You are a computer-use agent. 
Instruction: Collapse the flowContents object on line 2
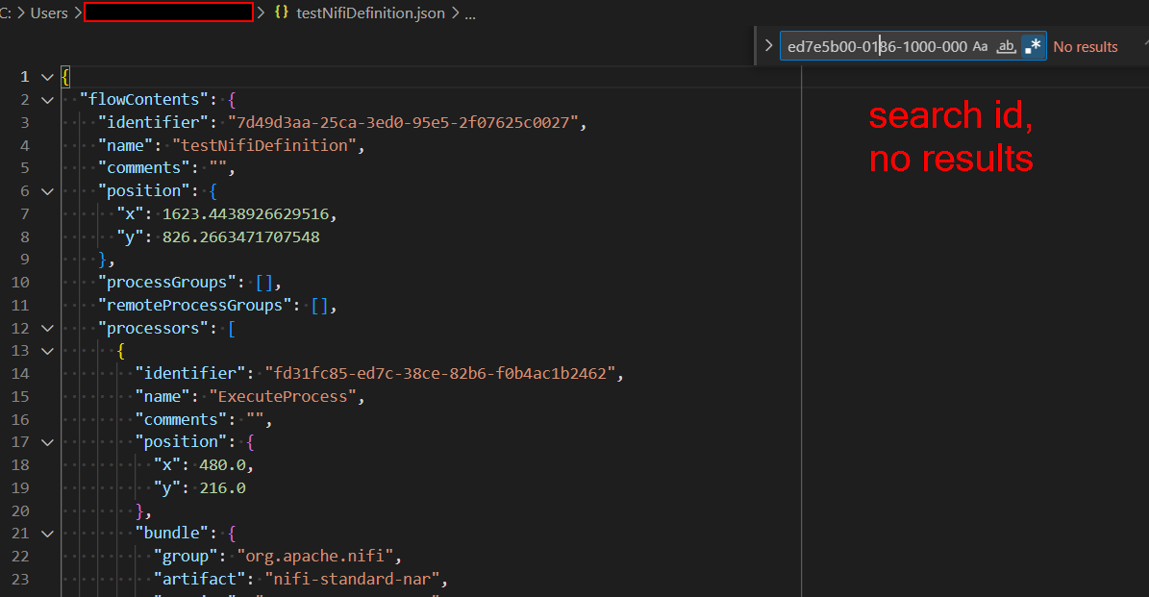[x=46, y=99]
